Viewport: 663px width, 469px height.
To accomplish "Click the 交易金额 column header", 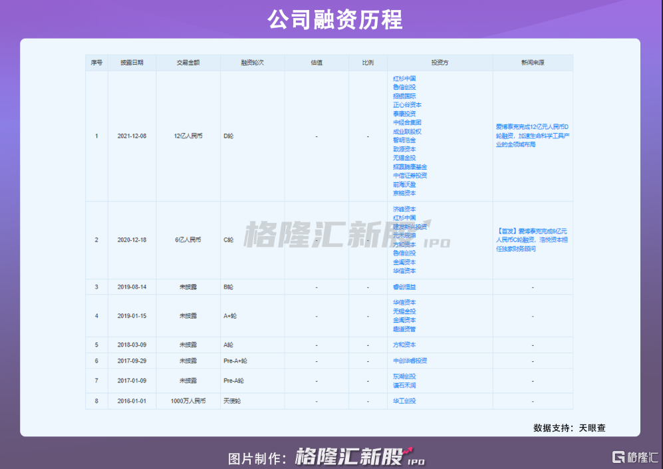I will [188, 63].
